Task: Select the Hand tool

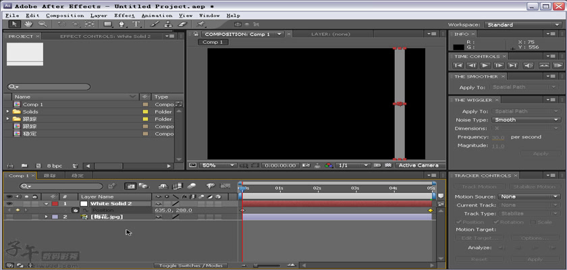Action: pyautogui.click(x=28, y=24)
